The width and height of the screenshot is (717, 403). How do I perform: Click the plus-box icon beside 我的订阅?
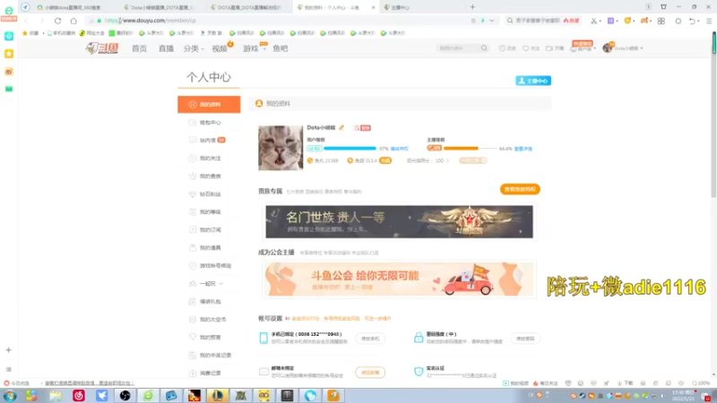point(193,230)
